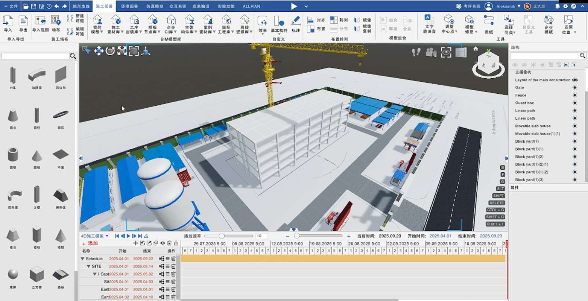Collapse the Schedule tree row

tap(82, 259)
